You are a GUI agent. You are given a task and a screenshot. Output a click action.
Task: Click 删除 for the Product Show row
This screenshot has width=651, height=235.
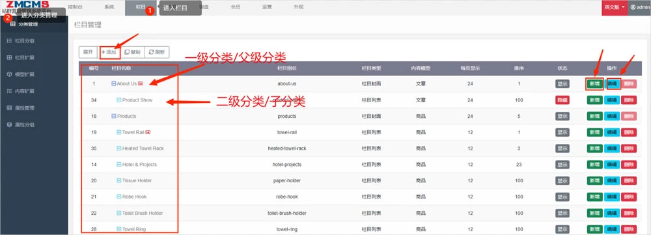point(629,100)
